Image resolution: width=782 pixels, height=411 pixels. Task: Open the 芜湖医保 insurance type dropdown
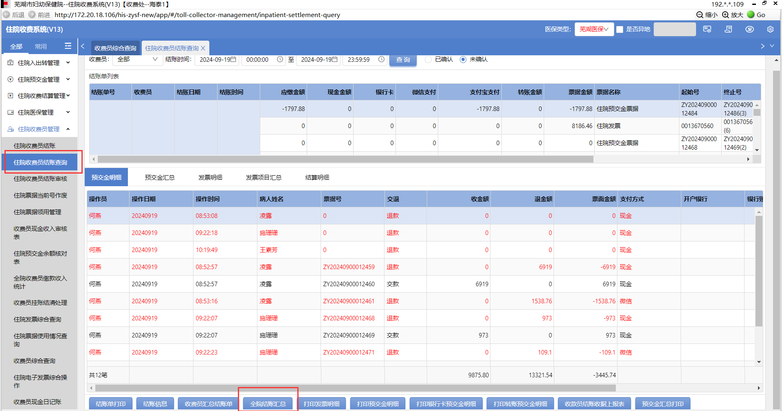coord(594,29)
